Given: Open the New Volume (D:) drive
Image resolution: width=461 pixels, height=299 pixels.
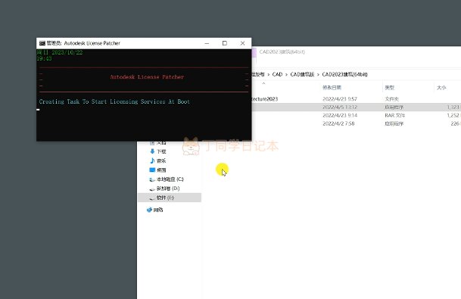Looking at the screenshot, I should pos(165,188).
